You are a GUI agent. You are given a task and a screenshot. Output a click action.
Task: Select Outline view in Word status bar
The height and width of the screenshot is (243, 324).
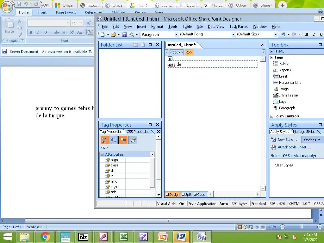click(257, 227)
